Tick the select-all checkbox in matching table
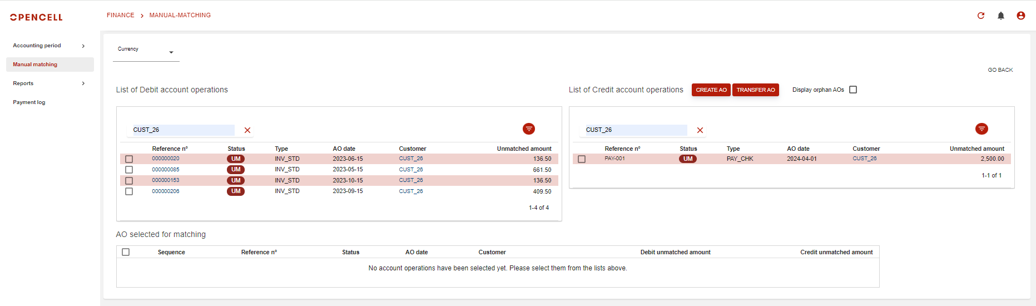Screen dimensions: 1036x306 (126, 252)
